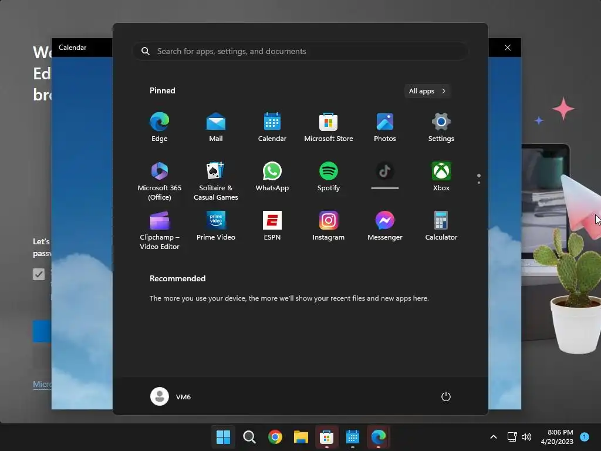The height and width of the screenshot is (451, 601).
Task: Close the Calendar window
Action: tap(508, 48)
